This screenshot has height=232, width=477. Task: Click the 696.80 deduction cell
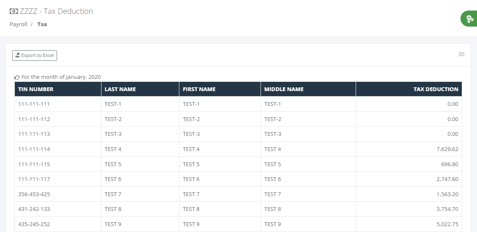click(x=409, y=165)
